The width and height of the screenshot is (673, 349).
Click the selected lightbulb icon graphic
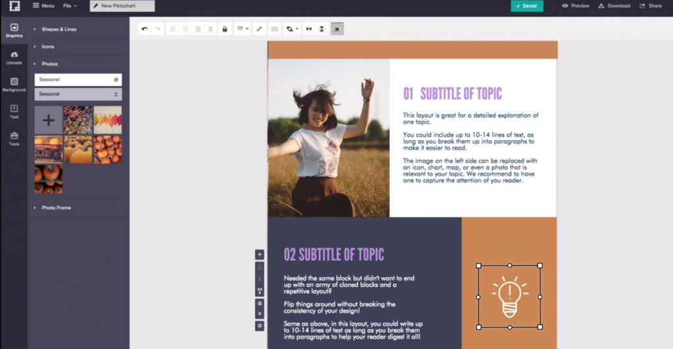coord(509,296)
